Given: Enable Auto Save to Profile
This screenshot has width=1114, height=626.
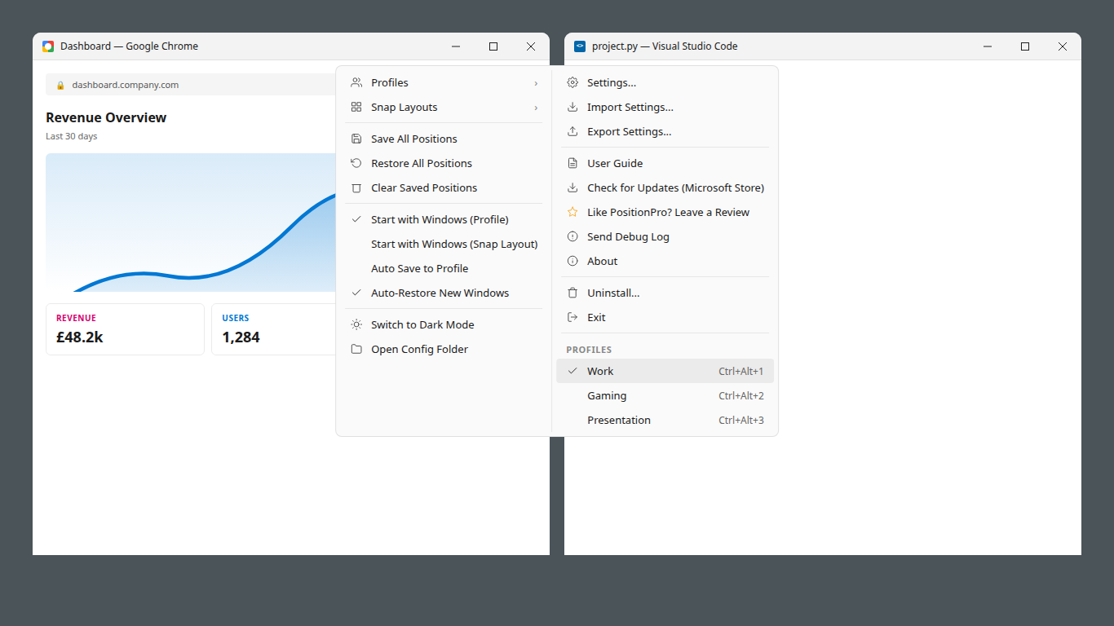Looking at the screenshot, I should pos(419,268).
